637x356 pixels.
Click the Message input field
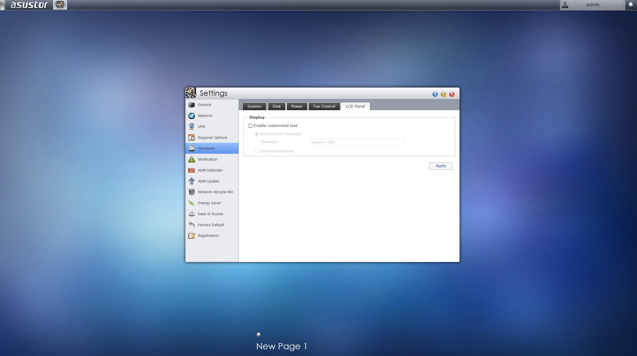tap(357, 142)
